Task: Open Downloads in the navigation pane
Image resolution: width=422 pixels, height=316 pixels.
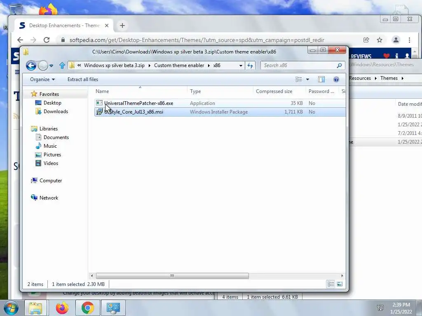Action: click(x=56, y=111)
